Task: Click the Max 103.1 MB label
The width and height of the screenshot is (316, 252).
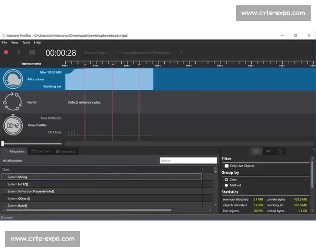Action: tap(51, 72)
